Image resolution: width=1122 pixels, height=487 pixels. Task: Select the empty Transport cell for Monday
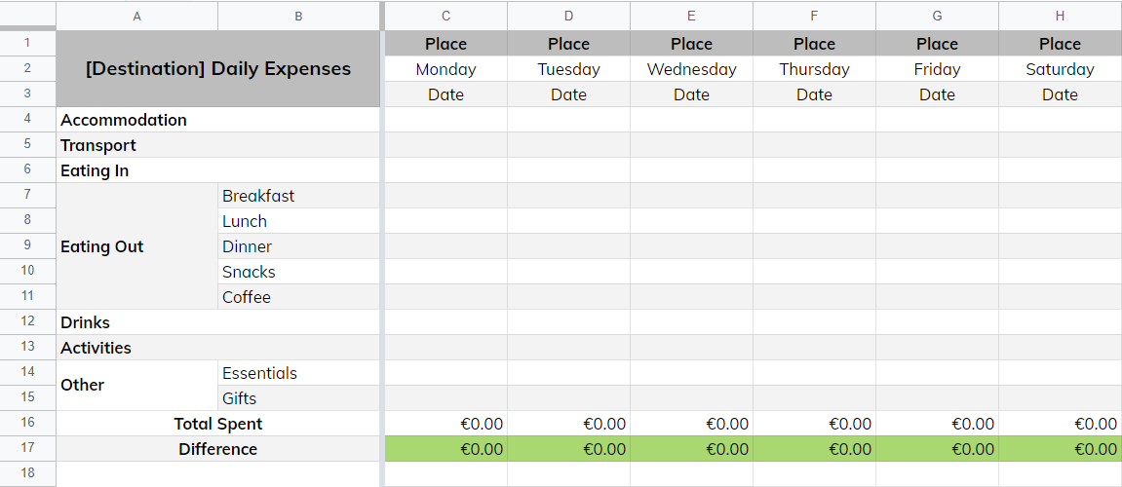[x=445, y=145]
